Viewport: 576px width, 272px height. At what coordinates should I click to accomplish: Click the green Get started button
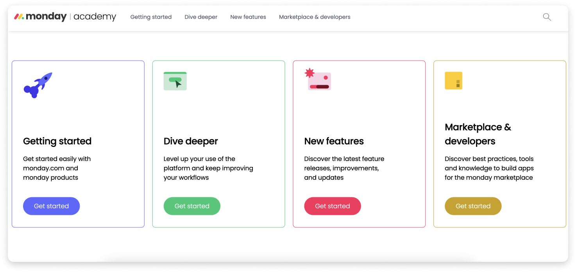coord(192,206)
